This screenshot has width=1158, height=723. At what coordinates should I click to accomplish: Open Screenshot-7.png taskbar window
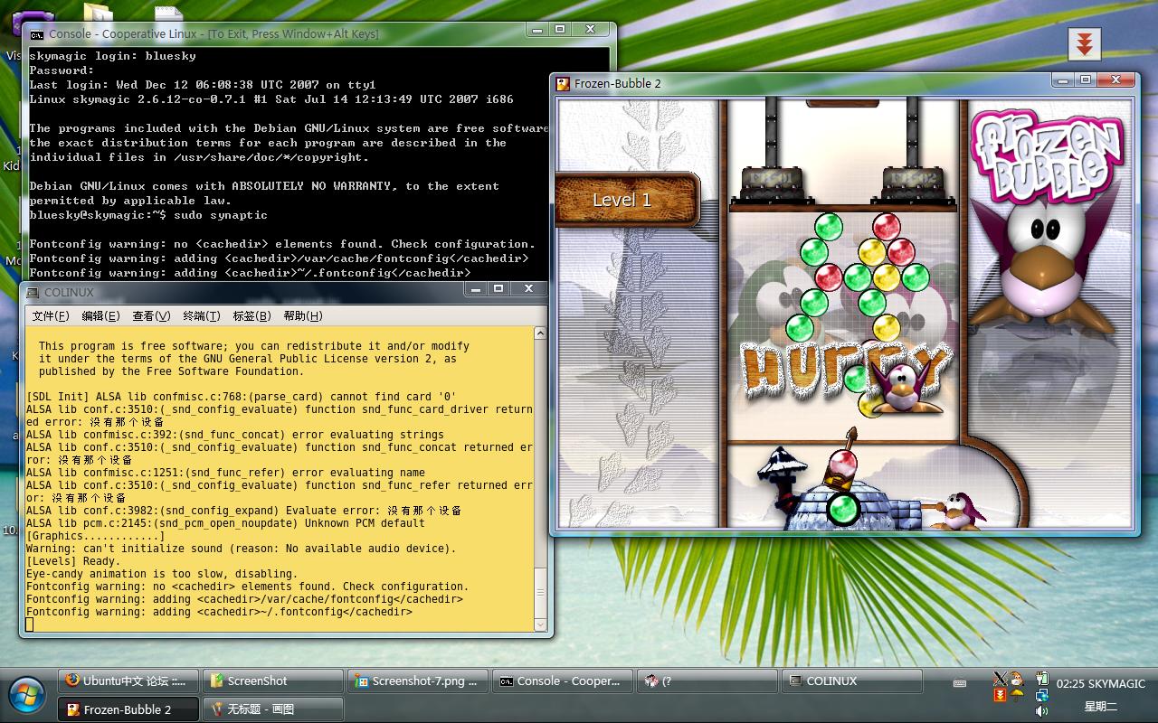click(418, 681)
